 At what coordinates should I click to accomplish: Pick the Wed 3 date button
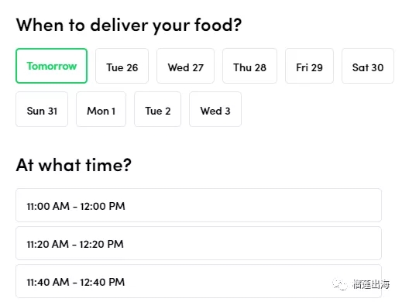coord(215,109)
